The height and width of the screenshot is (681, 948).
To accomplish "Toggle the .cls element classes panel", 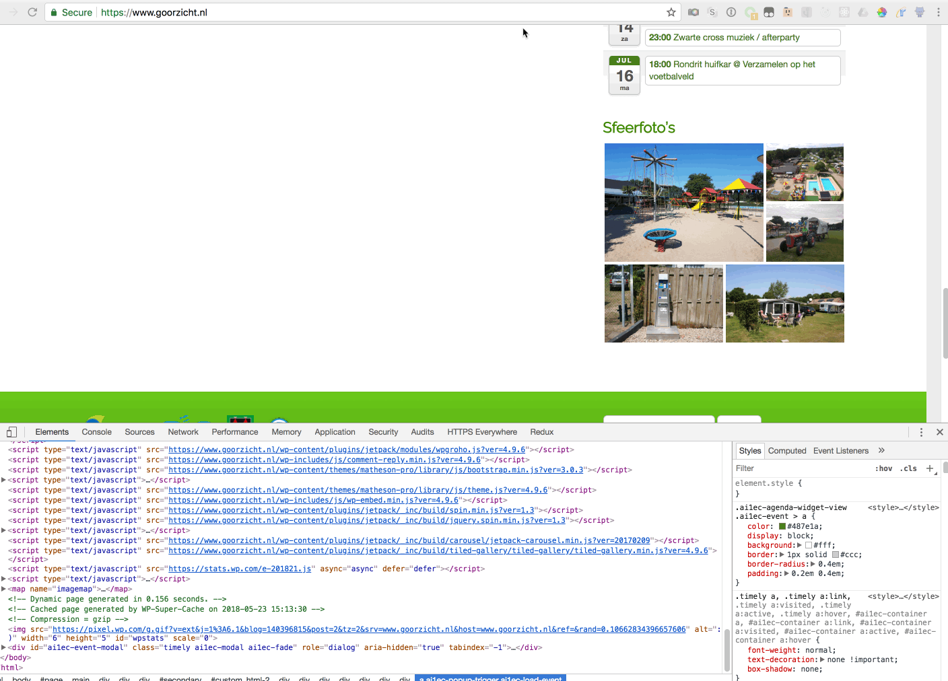I will [x=909, y=468].
